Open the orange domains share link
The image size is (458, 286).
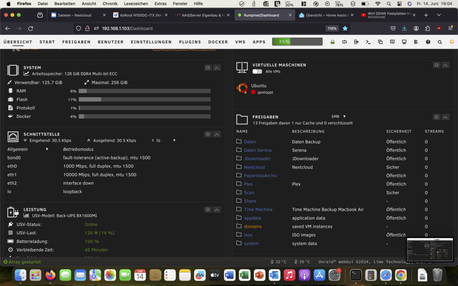253,227
